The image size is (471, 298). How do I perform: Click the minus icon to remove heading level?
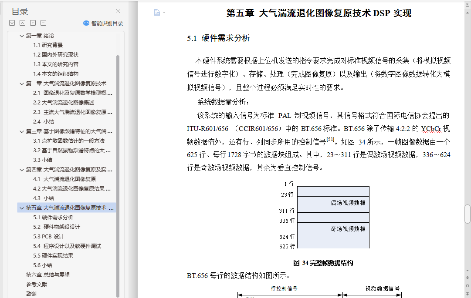coord(44,23)
